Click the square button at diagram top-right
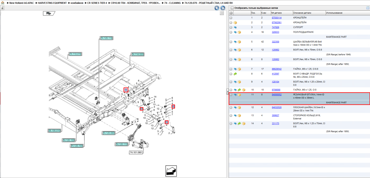 click(x=222, y=13)
